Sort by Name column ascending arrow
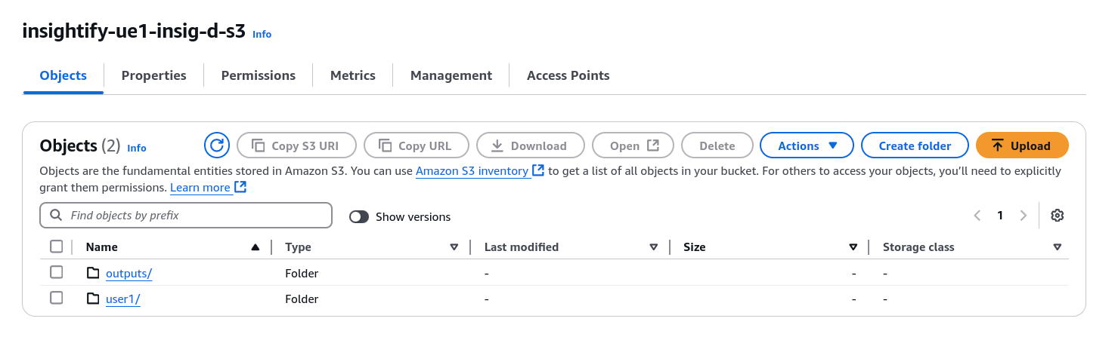The image size is (1115, 343). pyautogui.click(x=256, y=247)
